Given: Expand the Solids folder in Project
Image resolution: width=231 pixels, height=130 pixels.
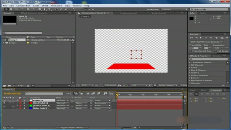Looking at the screenshot, I should pos(4,43).
